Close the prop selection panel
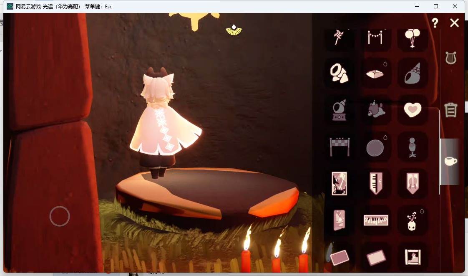 point(454,23)
